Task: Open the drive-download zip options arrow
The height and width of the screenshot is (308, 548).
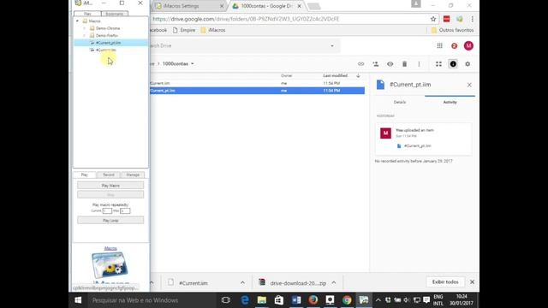Action: 334,282
